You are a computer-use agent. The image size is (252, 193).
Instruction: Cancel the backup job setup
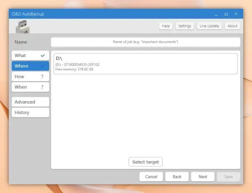[x=151, y=177]
